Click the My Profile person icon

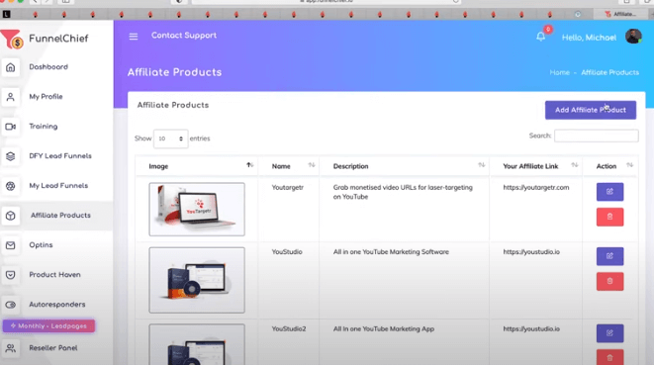coord(11,97)
